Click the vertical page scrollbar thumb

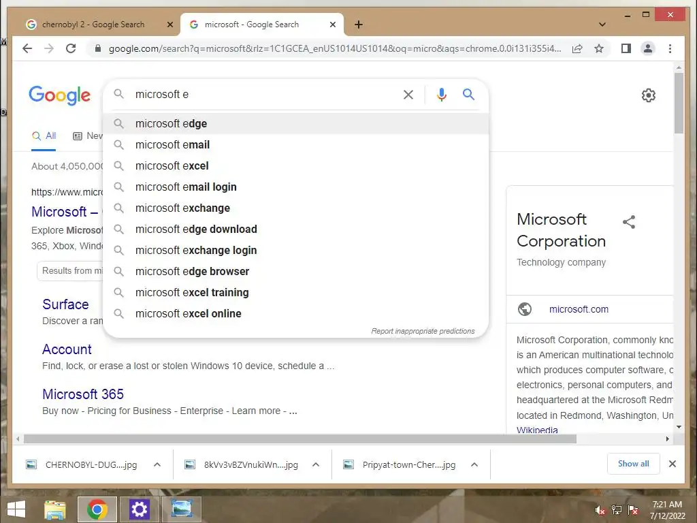[679, 103]
